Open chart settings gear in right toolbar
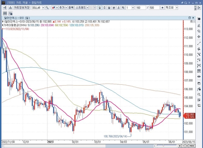 (199, 19)
